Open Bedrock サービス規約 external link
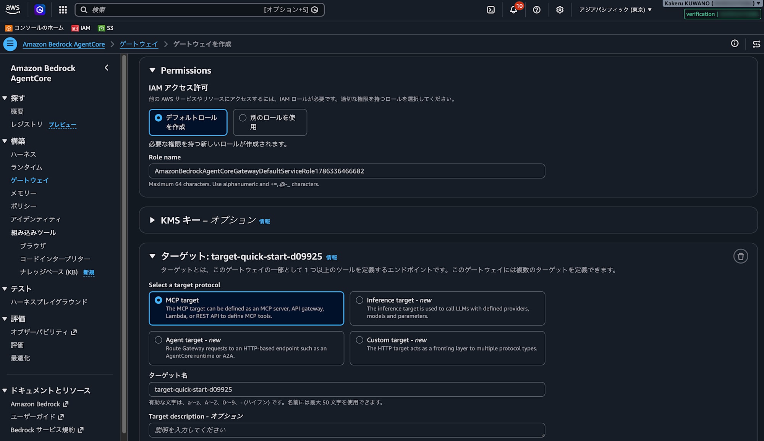The height and width of the screenshot is (441, 764). coord(47,430)
